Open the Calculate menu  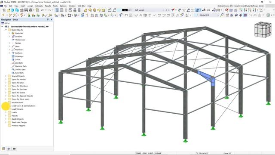point(39,6)
